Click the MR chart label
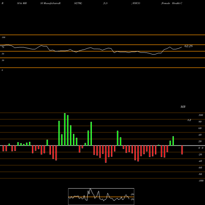This screenshot has width=205, height=205. (x=183, y=107)
